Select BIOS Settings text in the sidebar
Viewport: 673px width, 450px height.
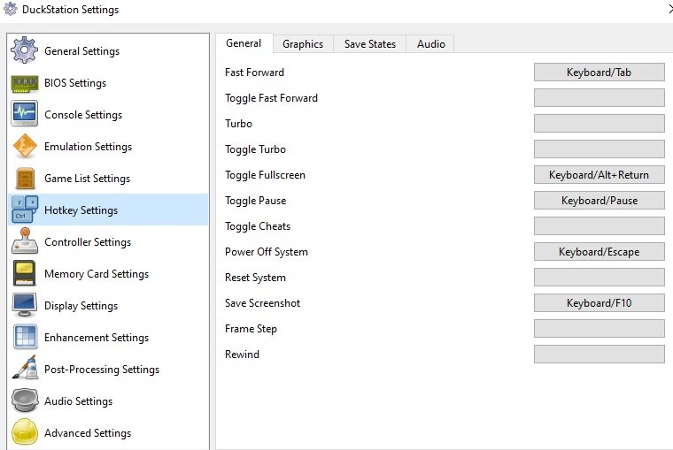pos(75,83)
